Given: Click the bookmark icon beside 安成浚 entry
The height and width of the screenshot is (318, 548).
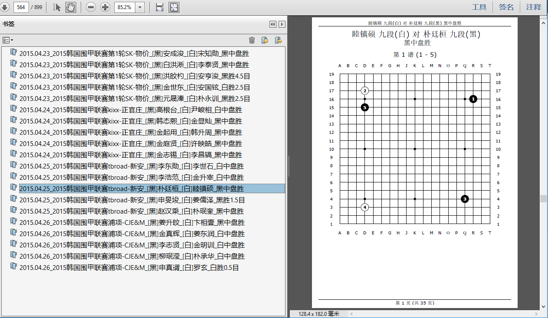Looking at the screenshot, I should click(x=13, y=52).
